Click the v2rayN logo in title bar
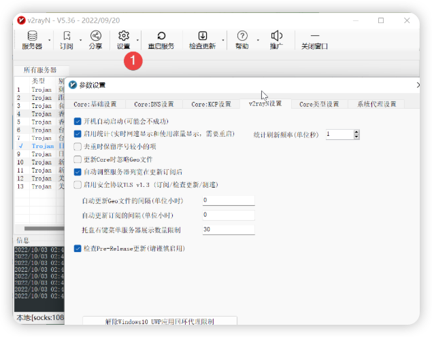This screenshot has height=337, width=432. tap(21, 20)
